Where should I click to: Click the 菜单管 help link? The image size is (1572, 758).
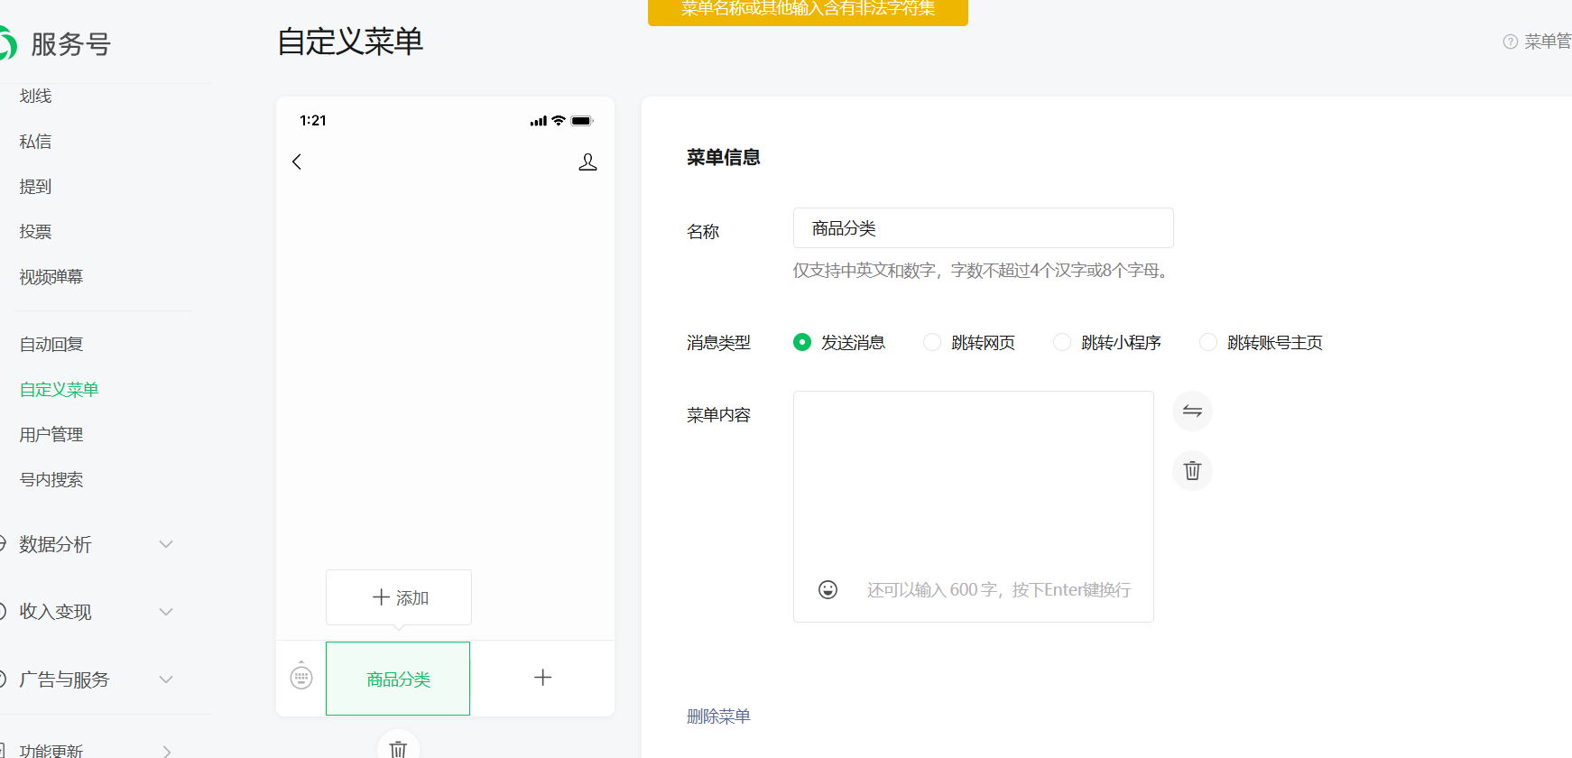[1548, 42]
